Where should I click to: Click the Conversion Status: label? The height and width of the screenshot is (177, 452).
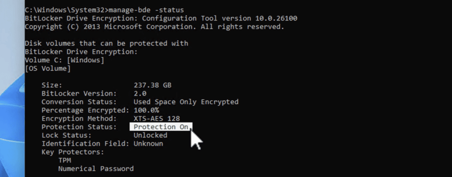coord(79,102)
